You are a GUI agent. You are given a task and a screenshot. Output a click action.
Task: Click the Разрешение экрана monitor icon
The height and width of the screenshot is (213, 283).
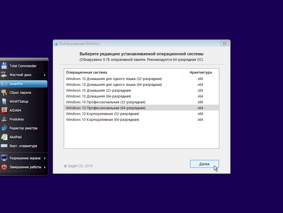tap(4, 158)
